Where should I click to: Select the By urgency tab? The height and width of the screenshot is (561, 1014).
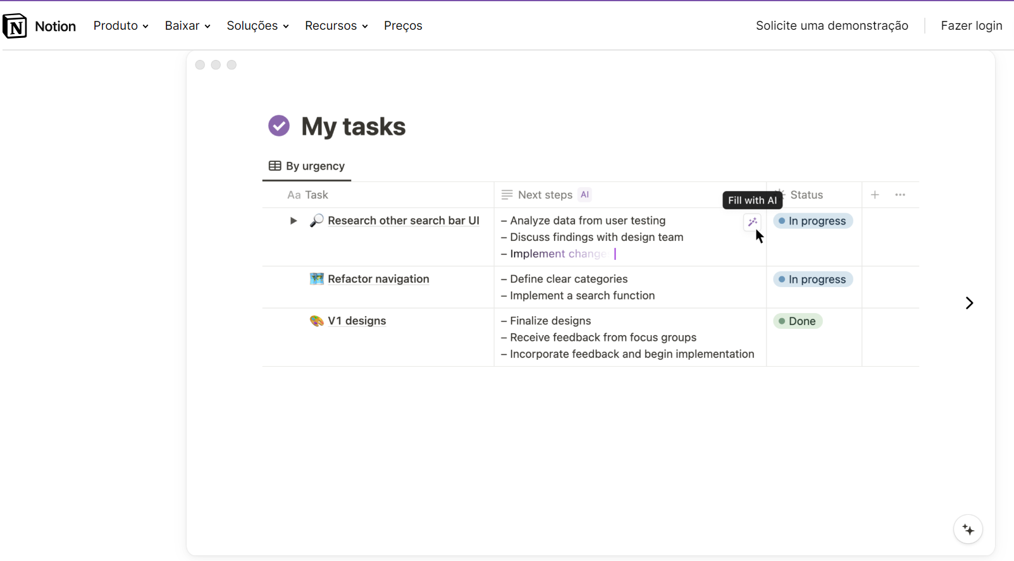307,166
